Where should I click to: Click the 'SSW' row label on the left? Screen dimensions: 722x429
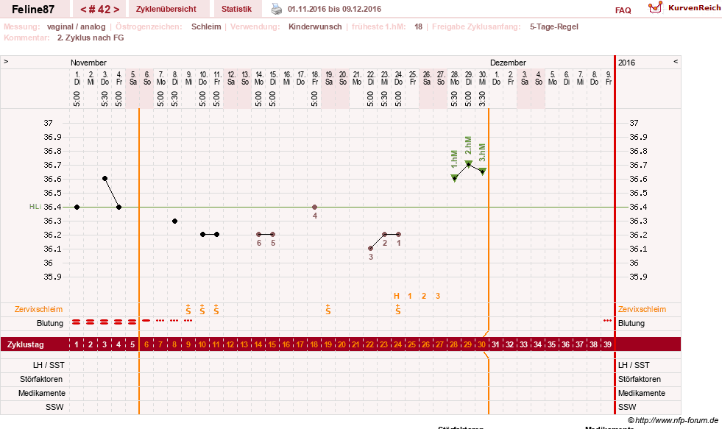click(x=54, y=407)
